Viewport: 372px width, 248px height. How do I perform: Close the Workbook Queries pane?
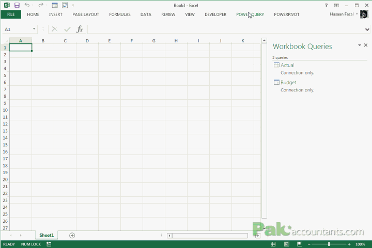click(366, 45)
